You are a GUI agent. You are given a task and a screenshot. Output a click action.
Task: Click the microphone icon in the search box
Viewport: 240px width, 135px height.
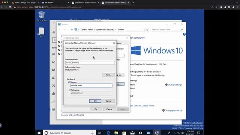[93, 133]
